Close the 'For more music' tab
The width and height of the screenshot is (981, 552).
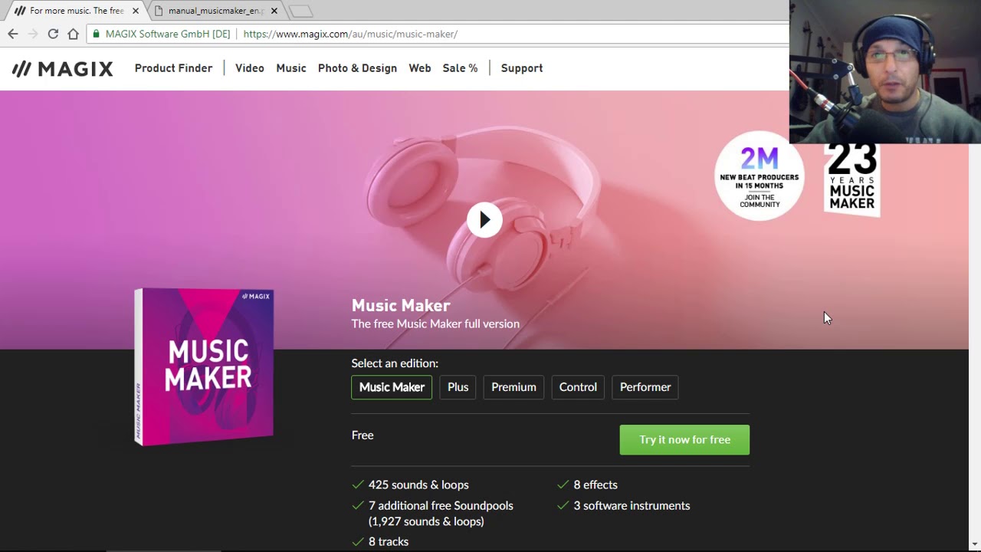coord(136,11)
